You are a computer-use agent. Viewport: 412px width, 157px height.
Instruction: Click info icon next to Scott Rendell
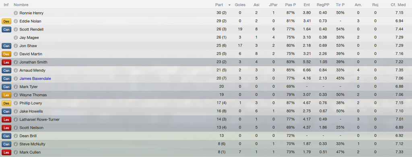(16, 29)
